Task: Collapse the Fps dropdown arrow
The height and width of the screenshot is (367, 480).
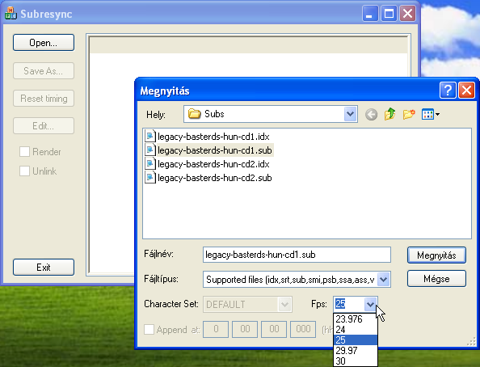Action: click(370, 304)
